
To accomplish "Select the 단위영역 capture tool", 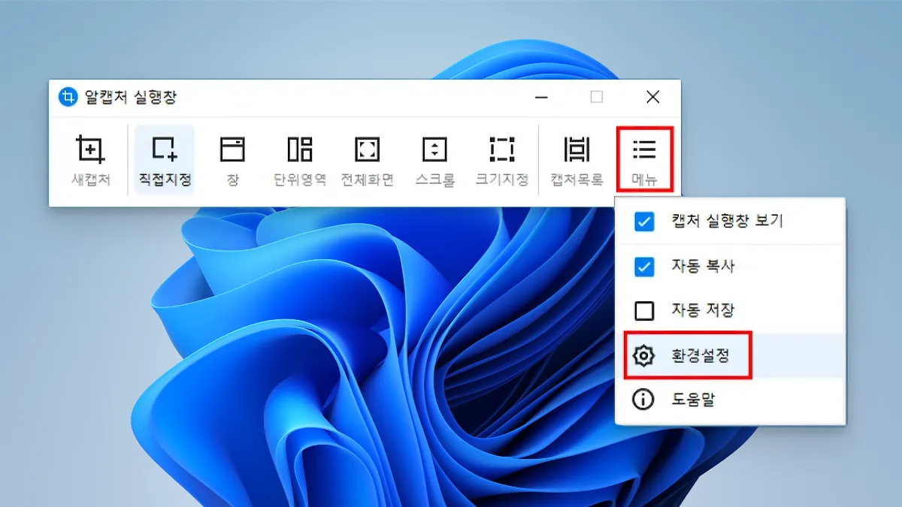I will coord(300,159).
